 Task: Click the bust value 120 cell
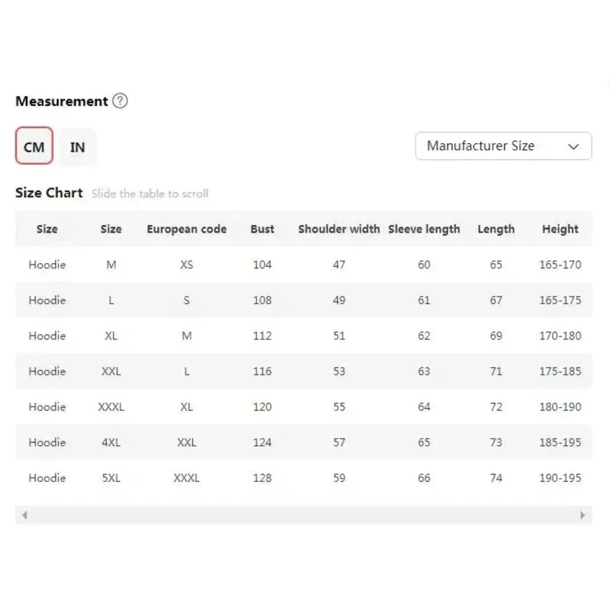[262, 407]
